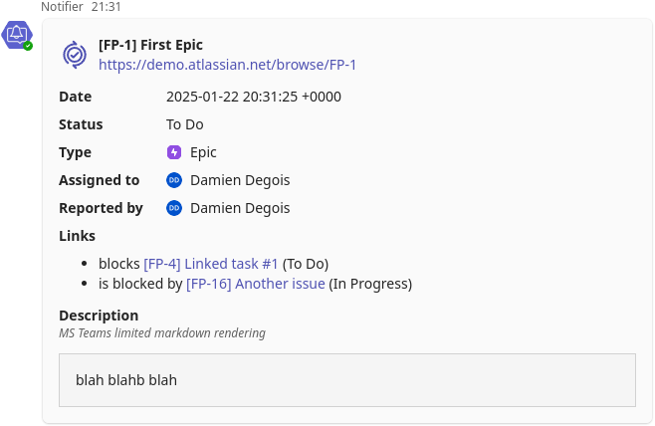Click the assignee DD avatar icon
The width and height of the screenshot is (655, 426).
coord(174,180)
